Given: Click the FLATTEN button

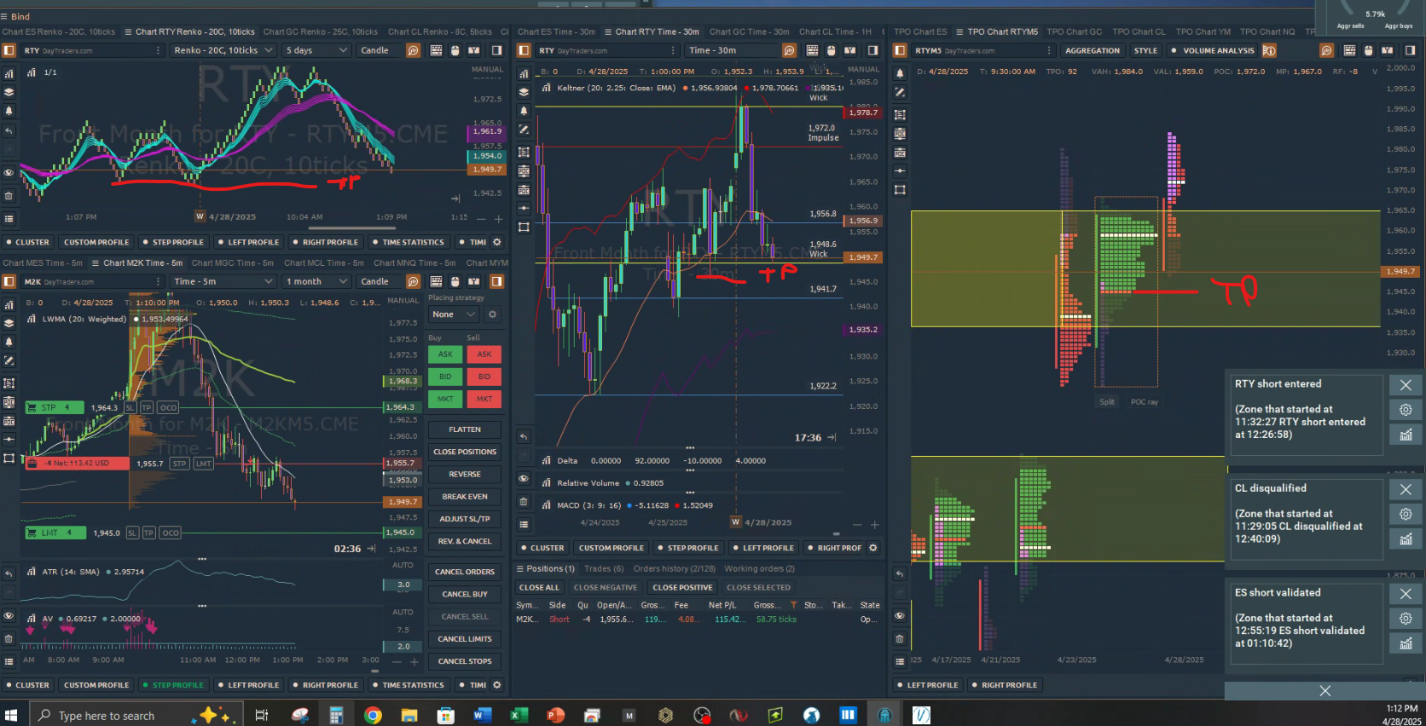Looking at the screenshot, I should point(465,429).
